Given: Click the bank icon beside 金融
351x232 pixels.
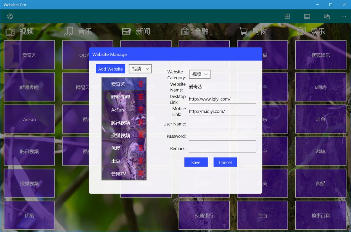Looking at the screenshot, I should [185, 31].
